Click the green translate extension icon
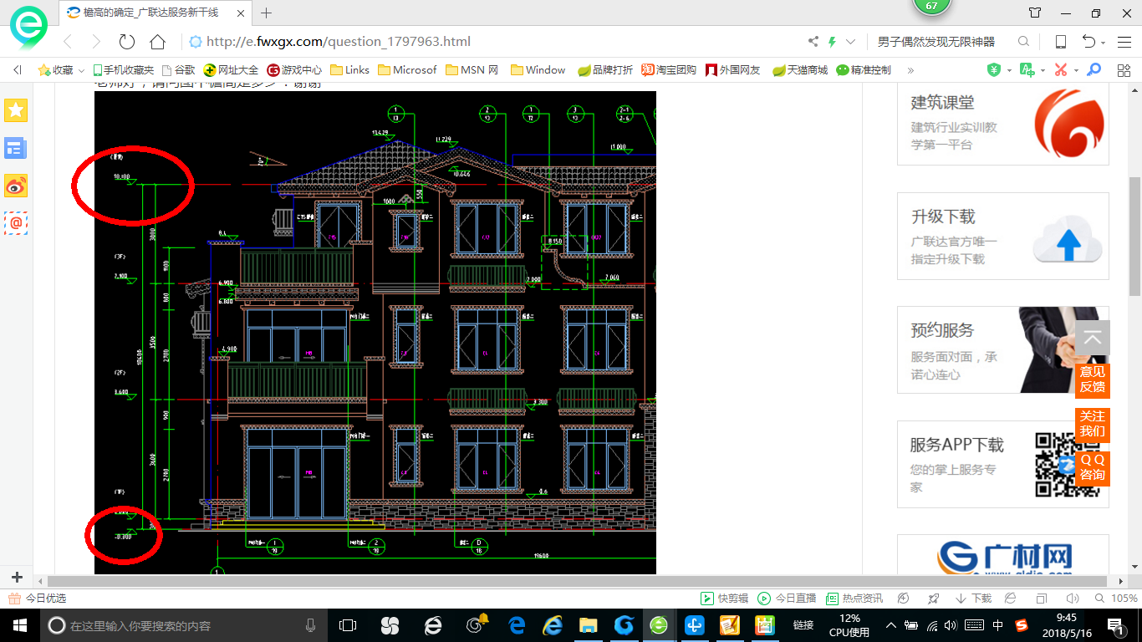1142x642 pixels. [x=1027, y=70]
